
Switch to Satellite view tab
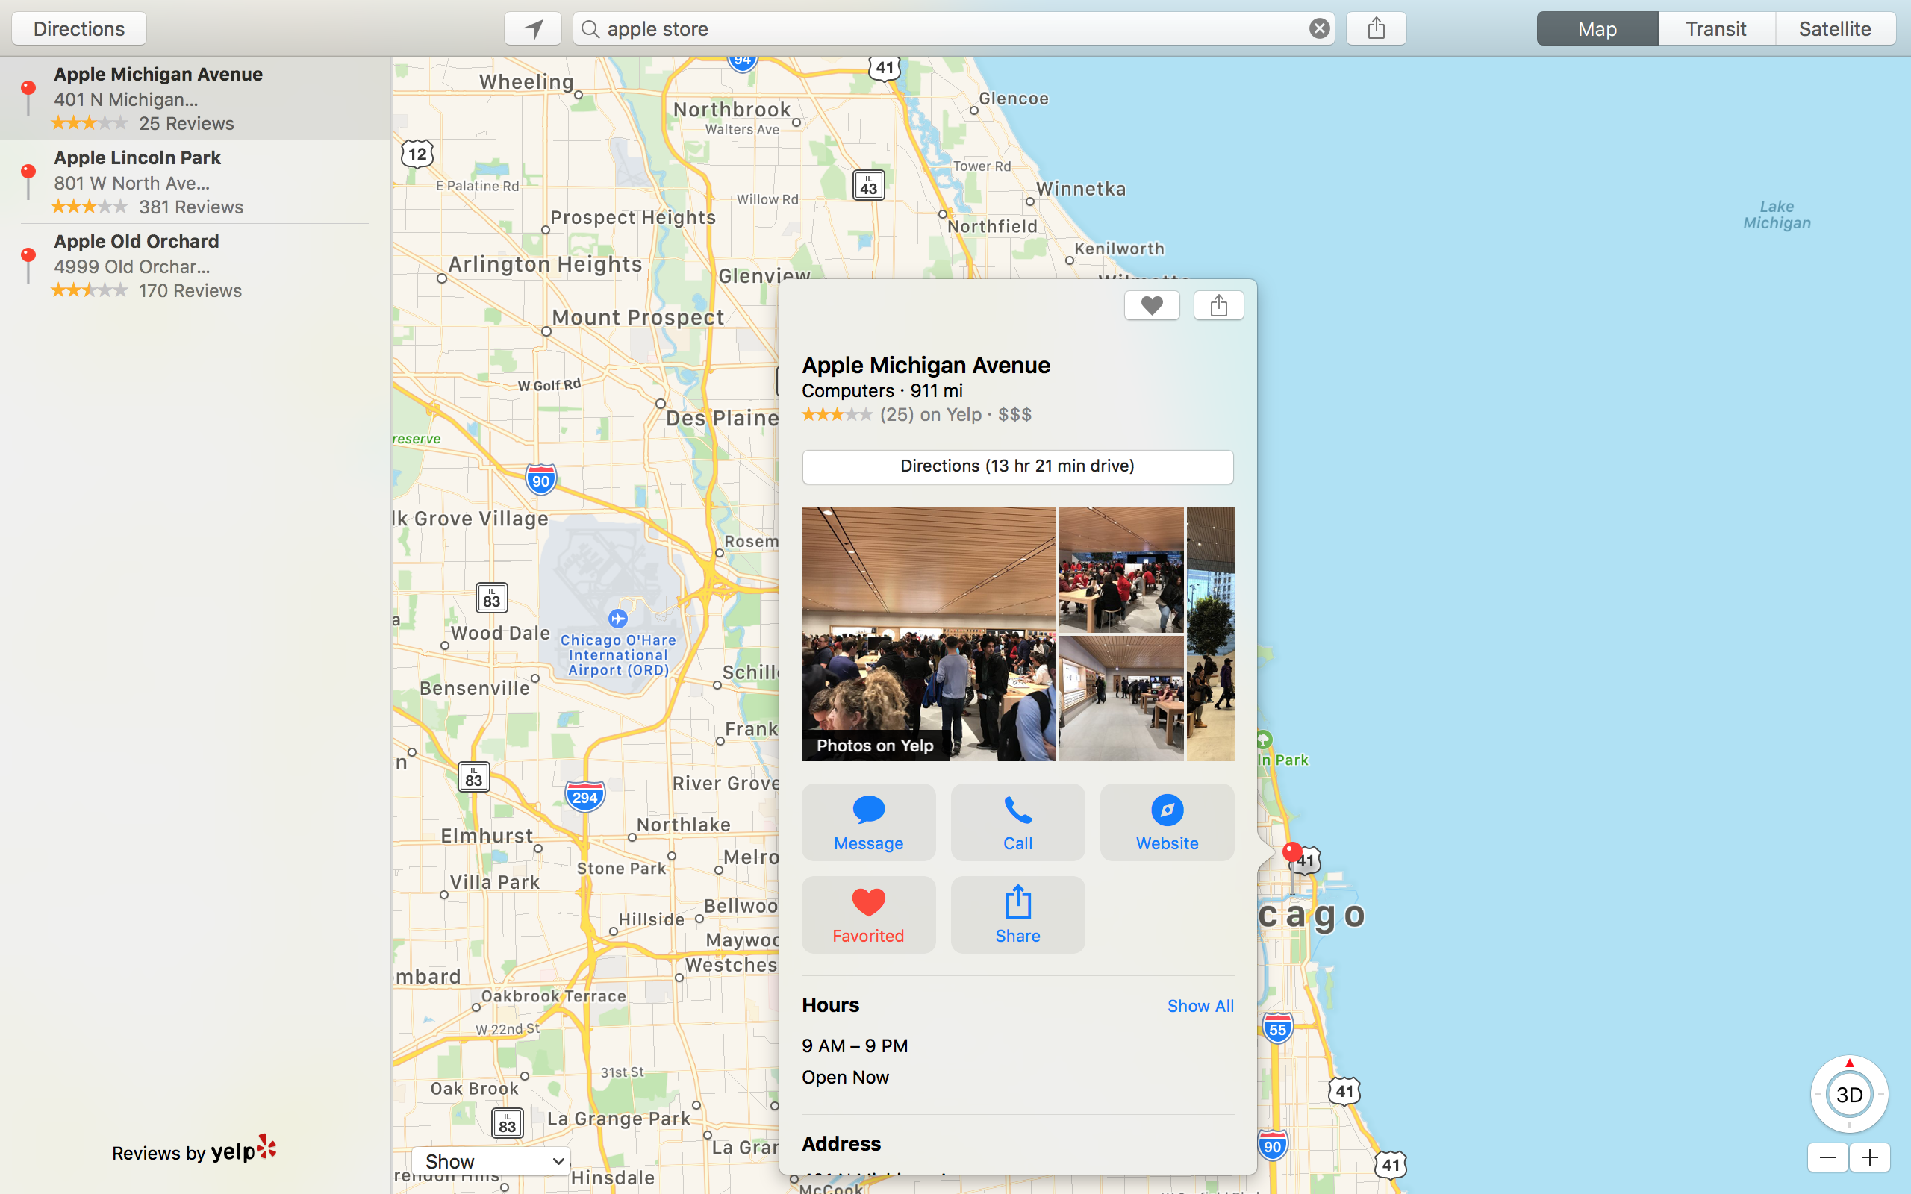point(1834,29)
